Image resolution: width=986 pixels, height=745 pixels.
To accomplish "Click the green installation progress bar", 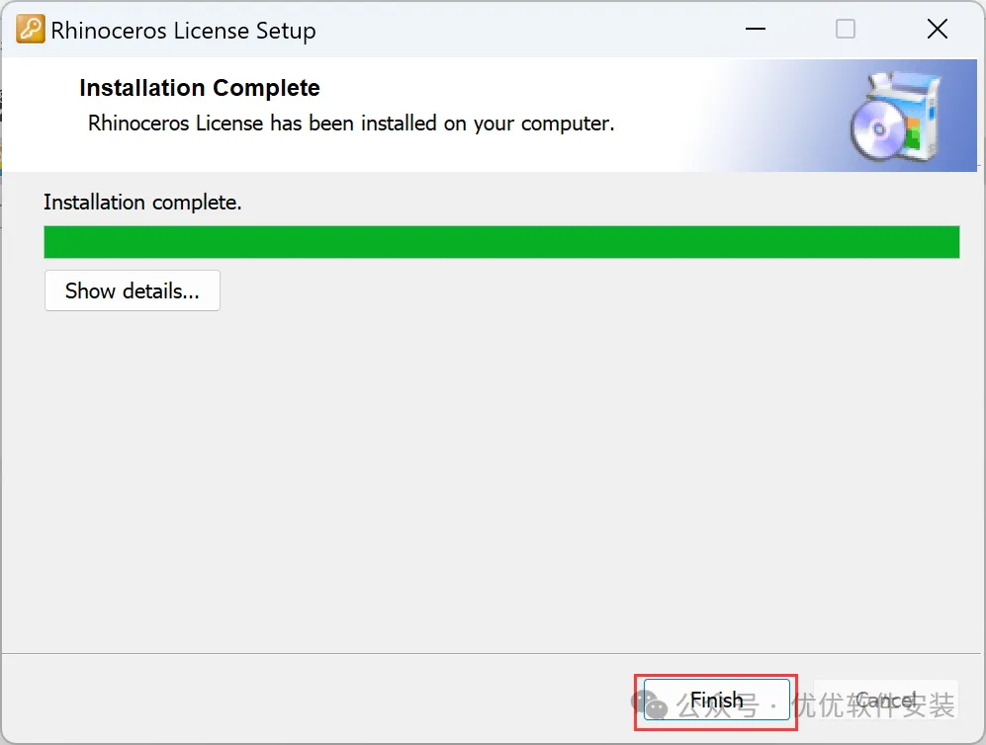I will click(x=501, y=242).
